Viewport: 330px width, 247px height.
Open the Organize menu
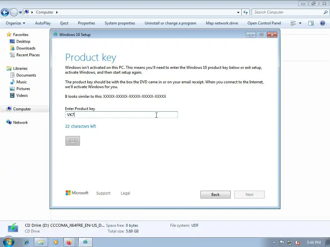point(15,23)
